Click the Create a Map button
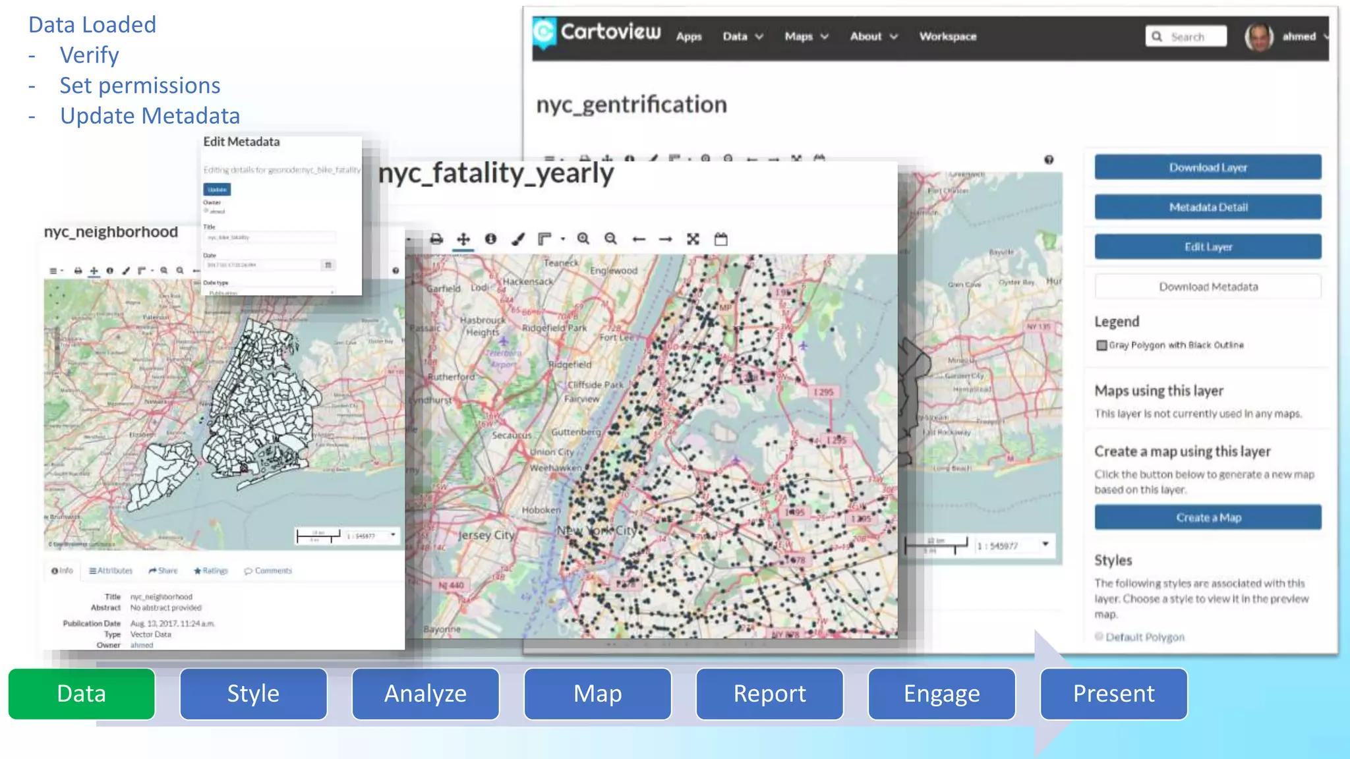Viewport: 1350px width, 759px height. click(1208, 518)
